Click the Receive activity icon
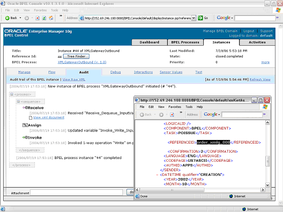 (x=25, y=108)
